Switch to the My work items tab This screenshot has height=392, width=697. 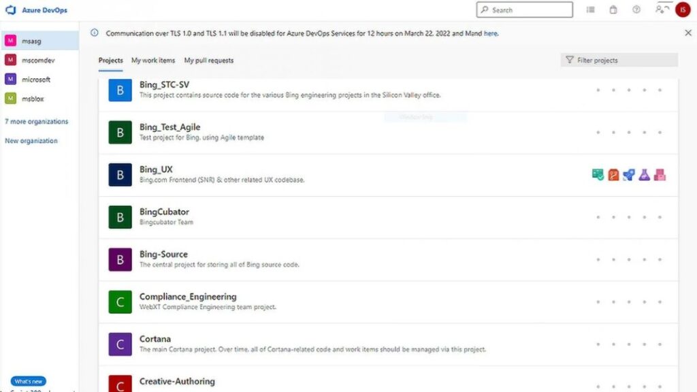[x=152, y=60]
